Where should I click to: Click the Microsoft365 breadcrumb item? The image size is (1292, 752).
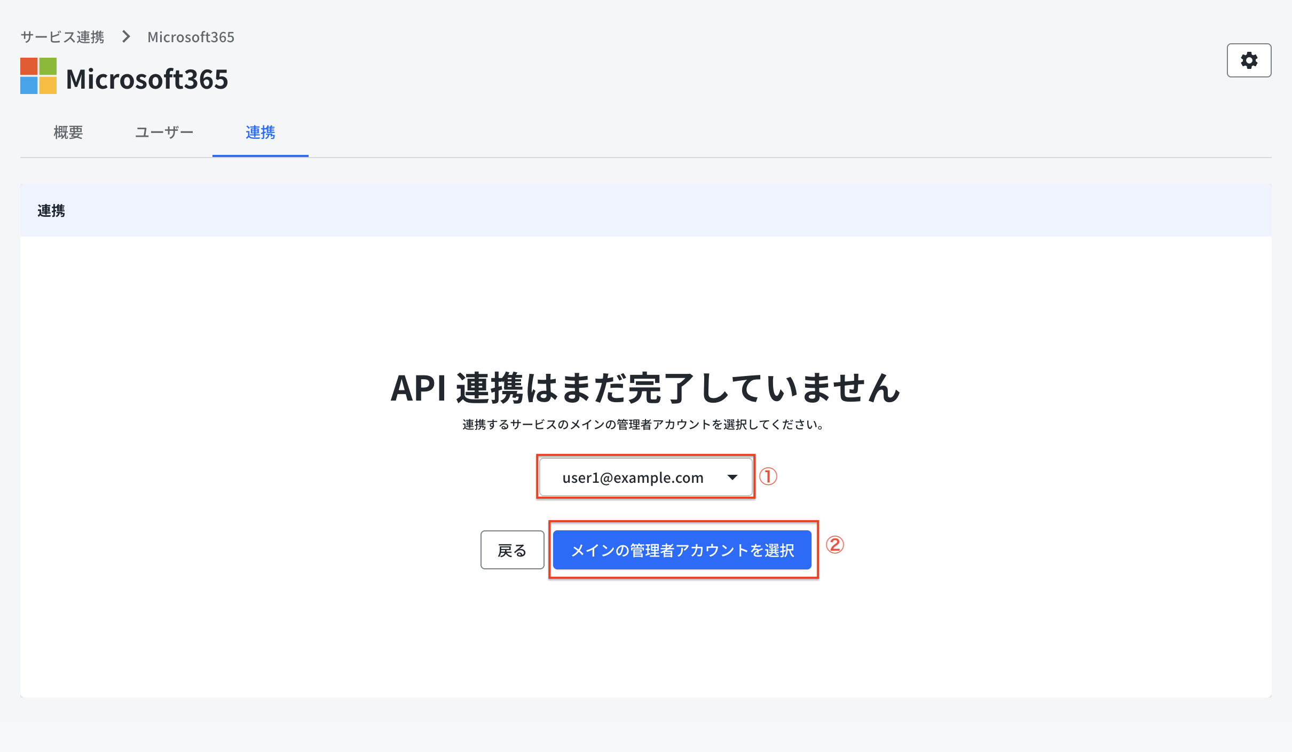191,37
